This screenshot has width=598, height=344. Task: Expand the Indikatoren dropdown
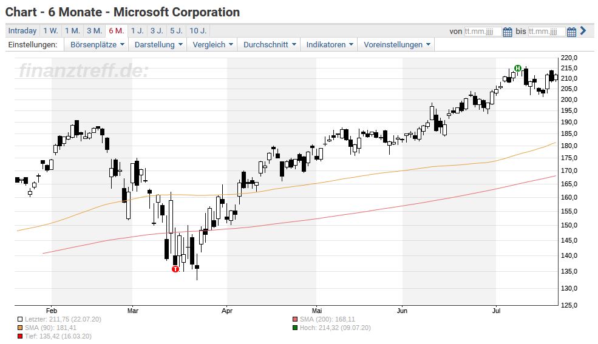point(330,44)
